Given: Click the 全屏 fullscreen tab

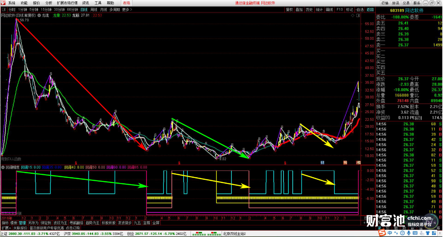Looking at the screenshot, I should coord(156,223).
